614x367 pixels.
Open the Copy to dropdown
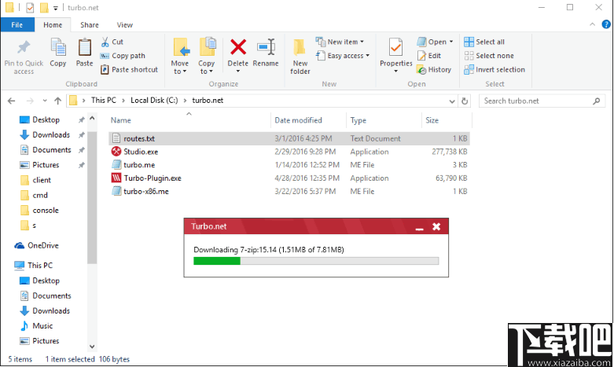pos(206,68)
